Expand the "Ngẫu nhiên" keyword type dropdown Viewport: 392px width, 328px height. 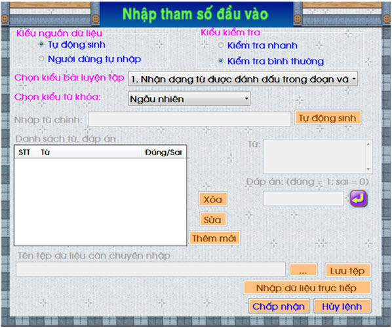pyautogui.click(x=189, y=99)
